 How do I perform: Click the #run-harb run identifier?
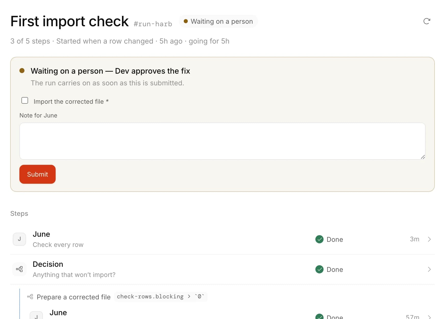tap(153, 24)
